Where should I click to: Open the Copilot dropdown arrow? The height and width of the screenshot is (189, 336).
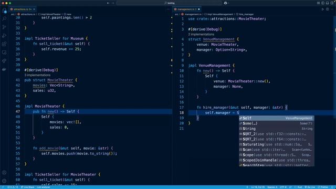click(x=228, y=3)
